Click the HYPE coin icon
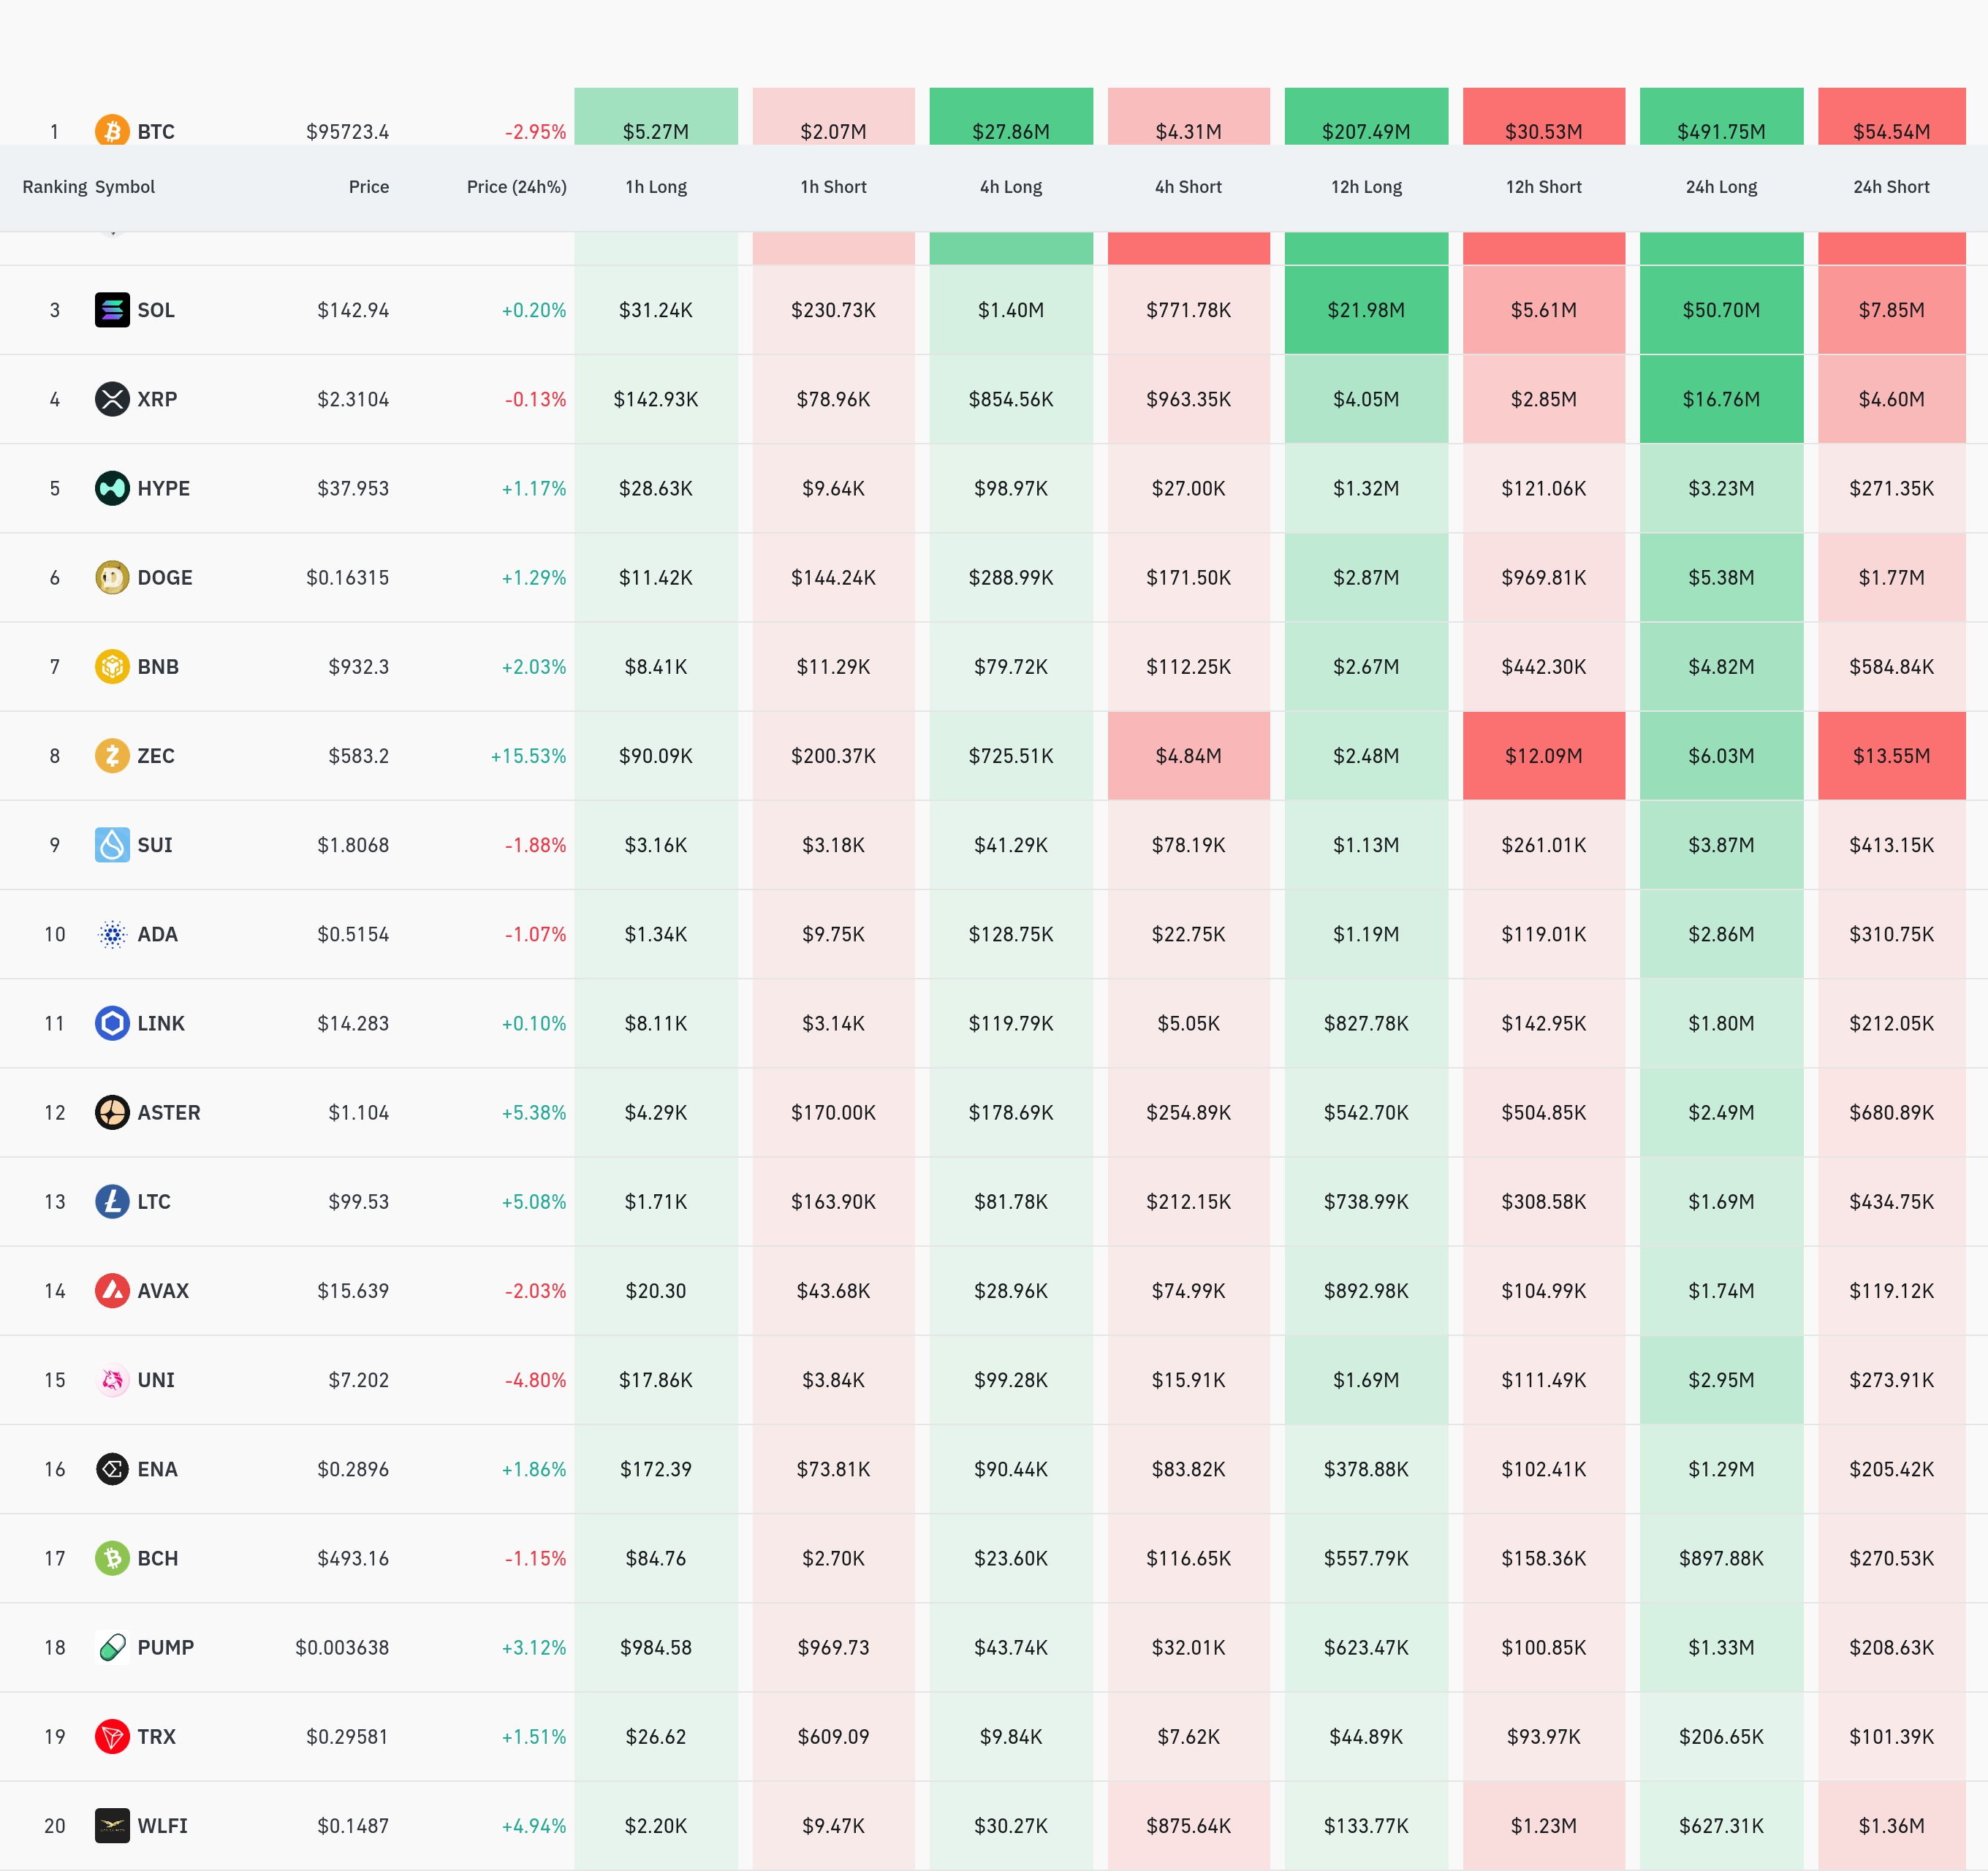This screenshot has width=1988, height=1871. pos(112,488)
